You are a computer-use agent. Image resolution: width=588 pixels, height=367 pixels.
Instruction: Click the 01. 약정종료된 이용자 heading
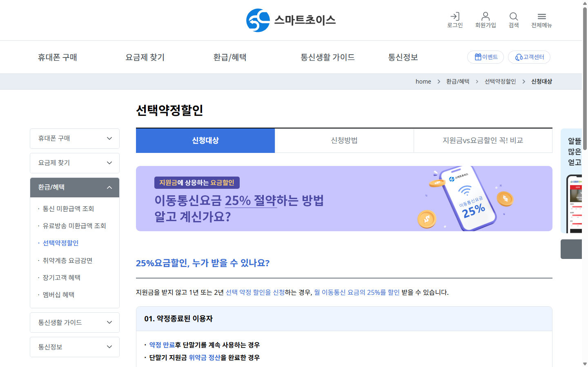(x=178, y=319)
